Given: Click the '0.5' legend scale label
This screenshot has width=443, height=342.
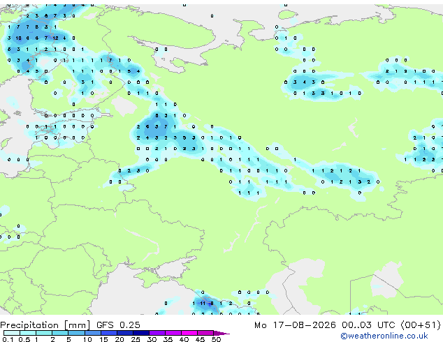Looking at the screenshot, I should click(x=24, y=339).
